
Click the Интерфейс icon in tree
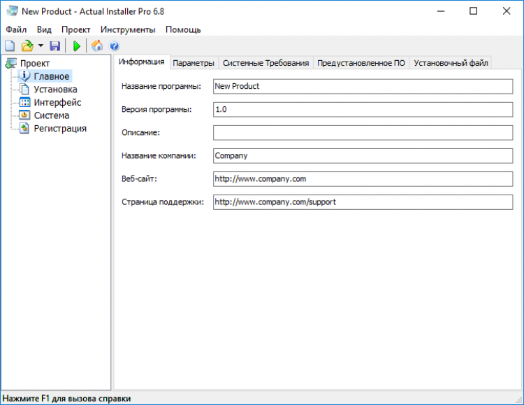[24, 102]
